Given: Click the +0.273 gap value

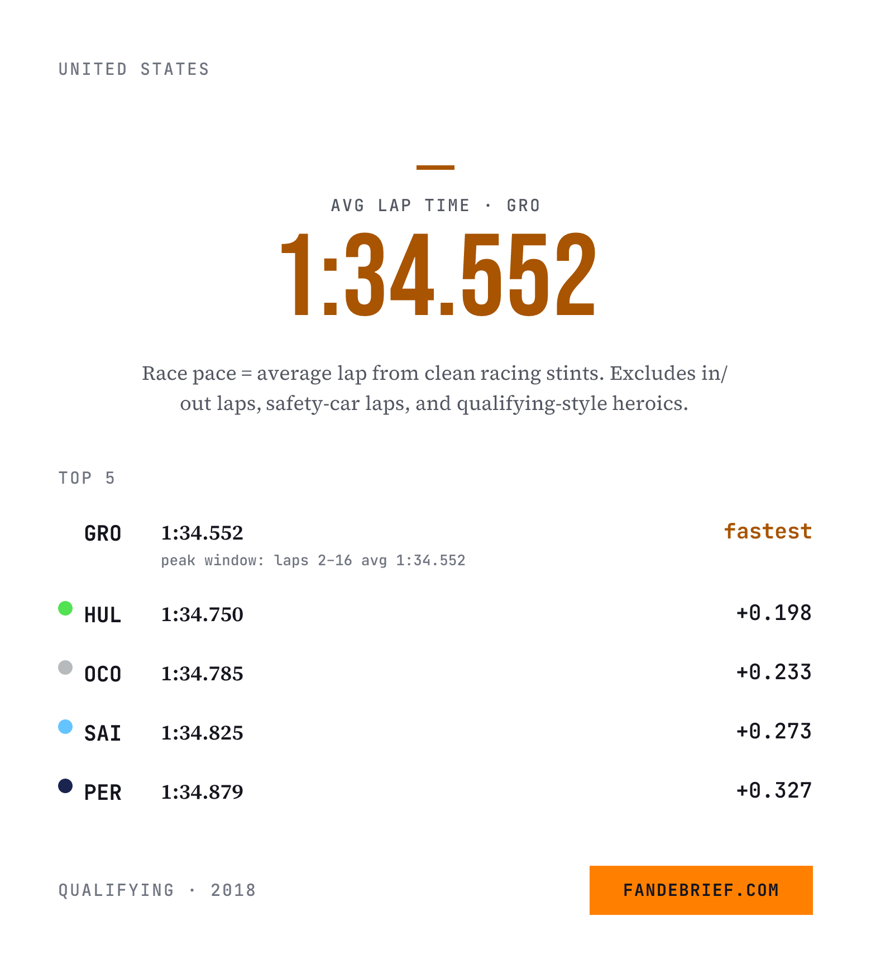Looking at the screenshot, I should 774,732.
